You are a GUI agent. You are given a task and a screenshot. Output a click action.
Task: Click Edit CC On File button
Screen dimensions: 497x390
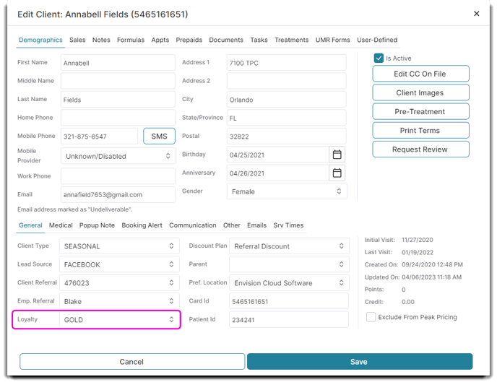[420, 74]
